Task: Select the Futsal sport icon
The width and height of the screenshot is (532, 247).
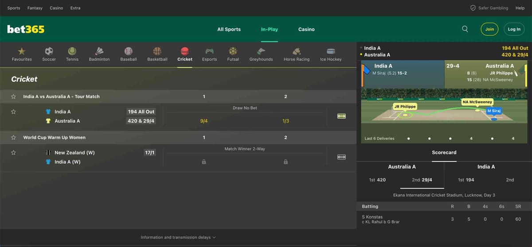Action: point(233,51)
